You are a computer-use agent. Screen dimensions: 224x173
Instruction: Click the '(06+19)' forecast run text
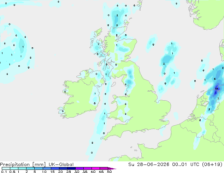coord(213,165)
